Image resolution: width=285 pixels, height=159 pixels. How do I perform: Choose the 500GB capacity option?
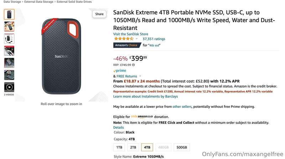click(182, 147)
